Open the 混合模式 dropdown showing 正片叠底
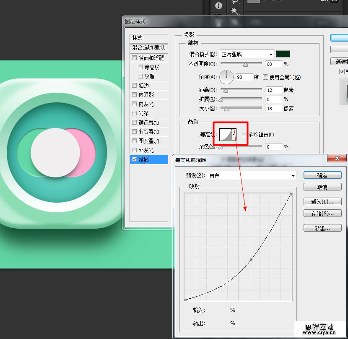 click(247, 54)
